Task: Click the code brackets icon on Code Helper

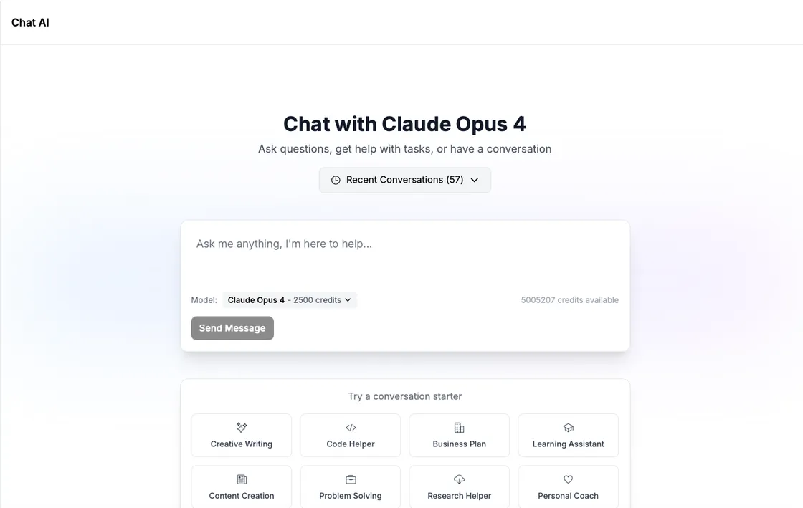Action: [350, 427]
